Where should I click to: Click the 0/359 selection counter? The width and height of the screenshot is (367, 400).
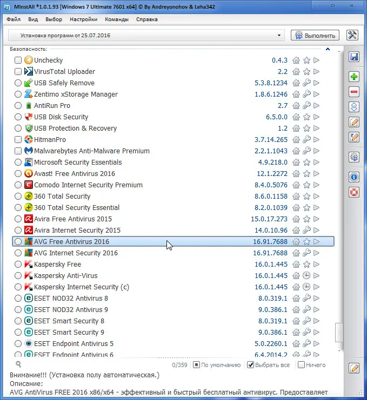(179, 365)
